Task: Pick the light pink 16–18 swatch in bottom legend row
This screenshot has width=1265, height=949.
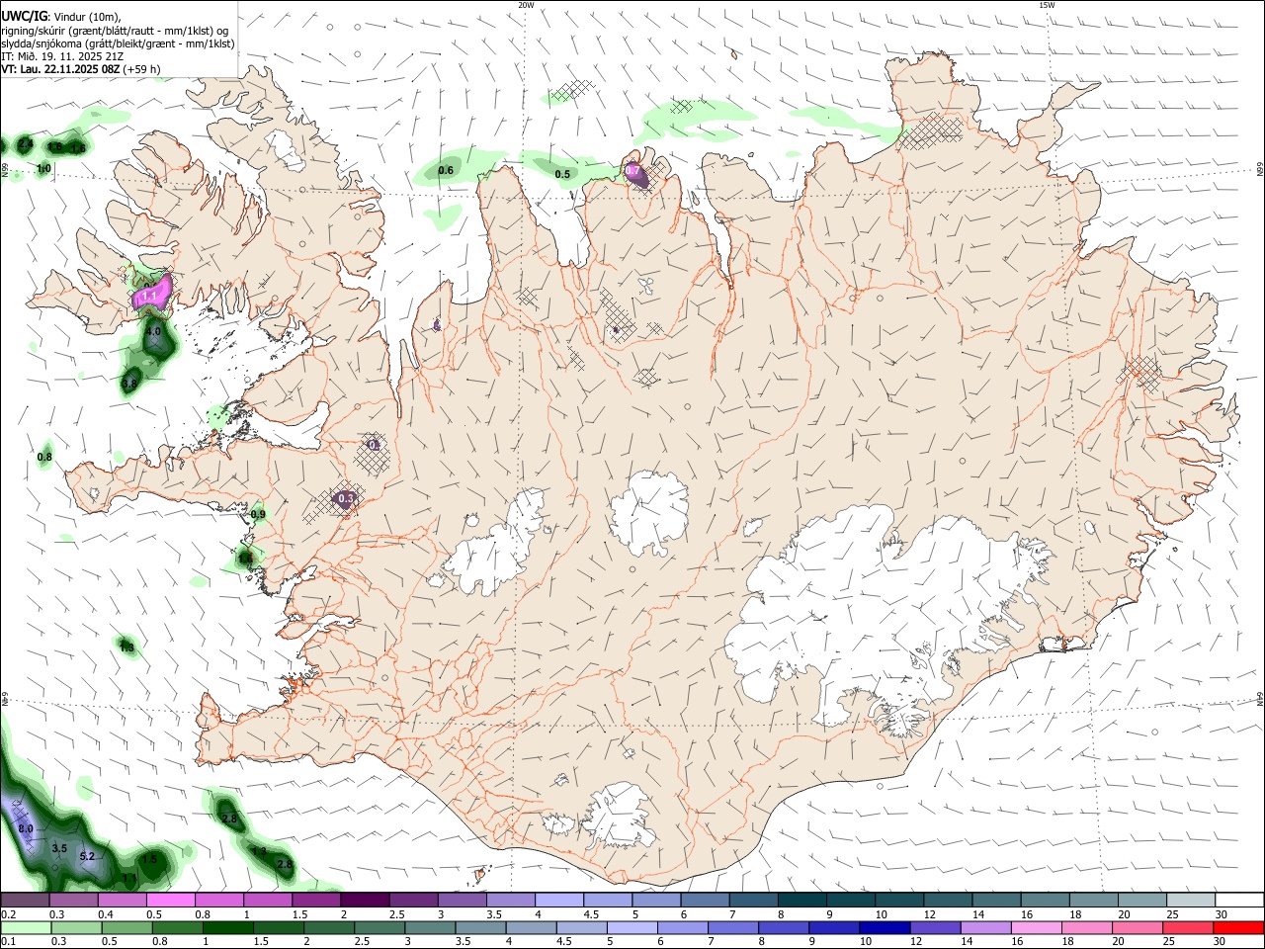Action: click(1037, 927)
